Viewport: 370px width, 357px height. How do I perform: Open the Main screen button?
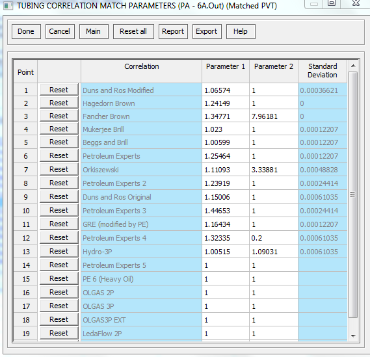(x=94, y=31)
